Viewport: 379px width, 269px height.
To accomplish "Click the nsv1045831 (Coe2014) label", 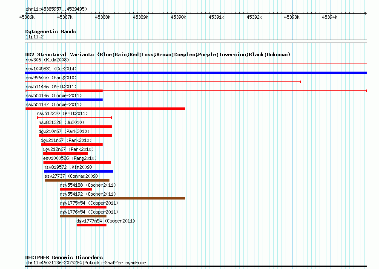I will pyautogui.click(x=51, y=69).
